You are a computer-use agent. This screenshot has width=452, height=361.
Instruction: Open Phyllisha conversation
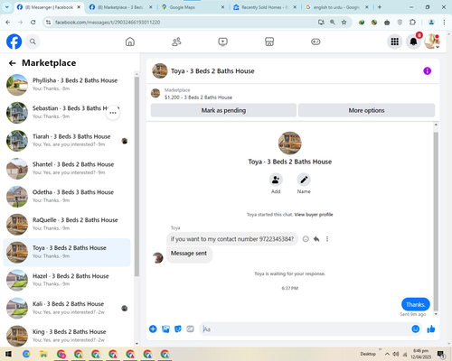[67, 85]
